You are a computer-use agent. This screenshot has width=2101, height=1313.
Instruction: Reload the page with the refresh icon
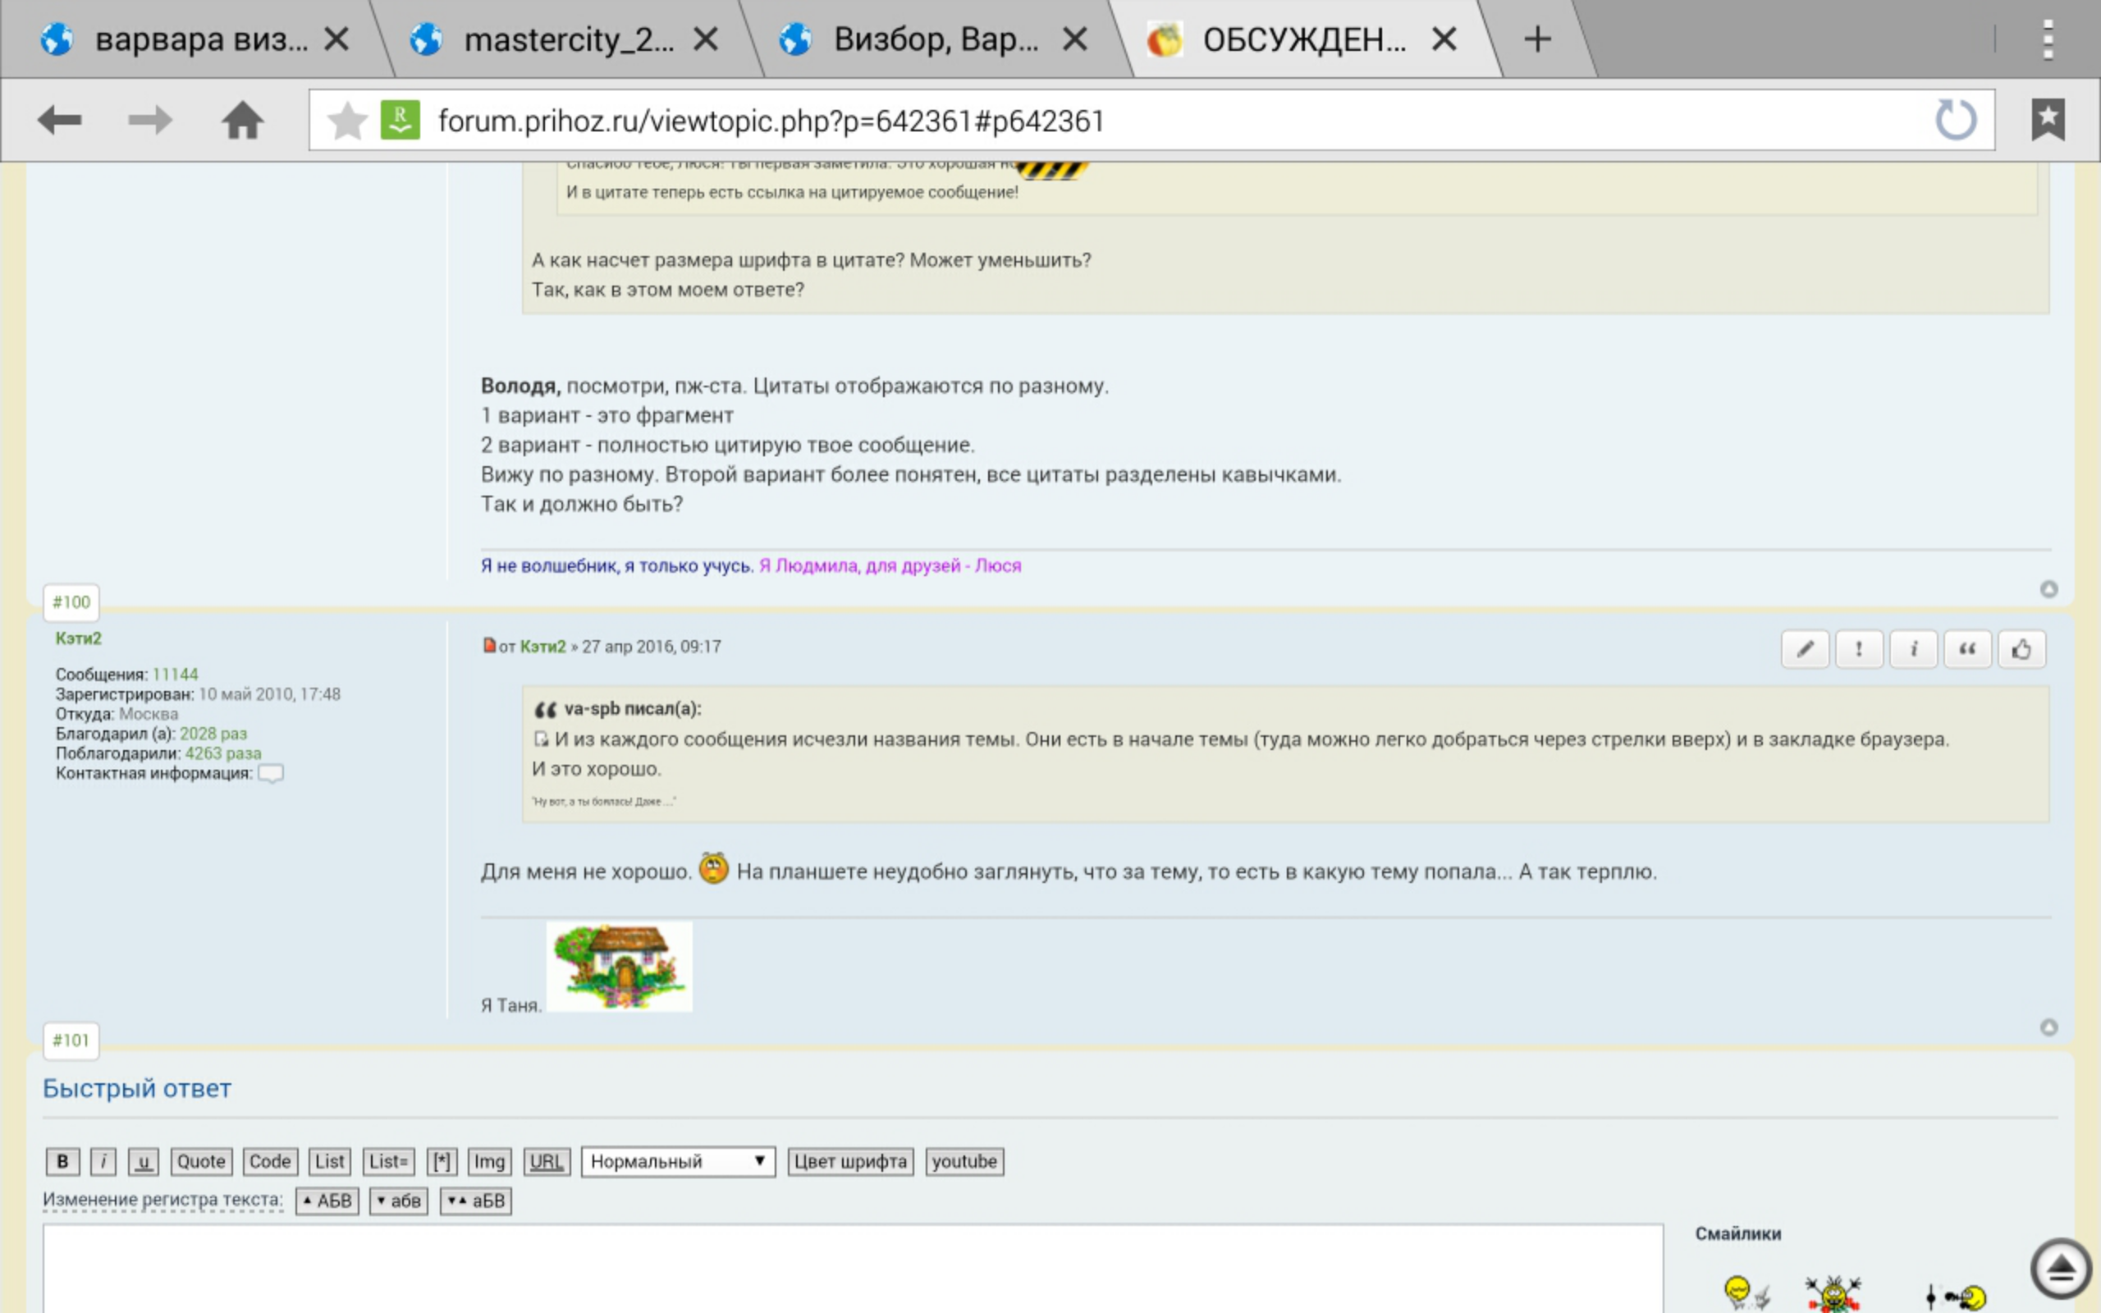point(1955,120)
